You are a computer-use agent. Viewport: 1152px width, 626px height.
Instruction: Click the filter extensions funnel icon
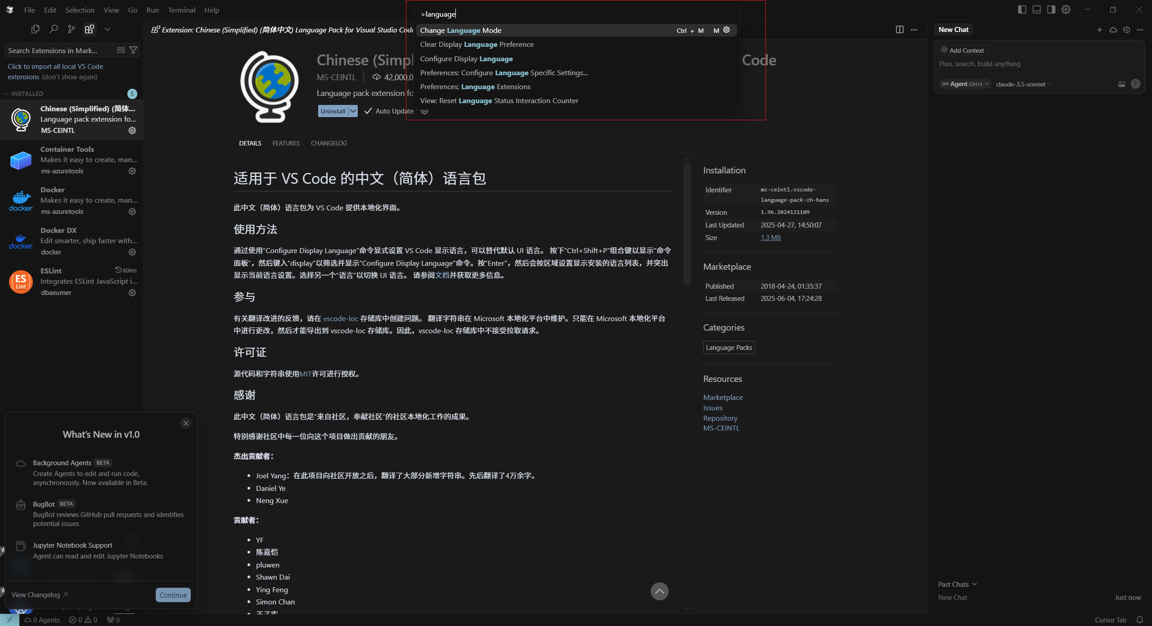click(x=133, y=50)
